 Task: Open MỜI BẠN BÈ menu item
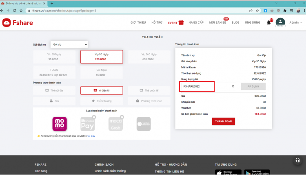[x=217, y=22]
